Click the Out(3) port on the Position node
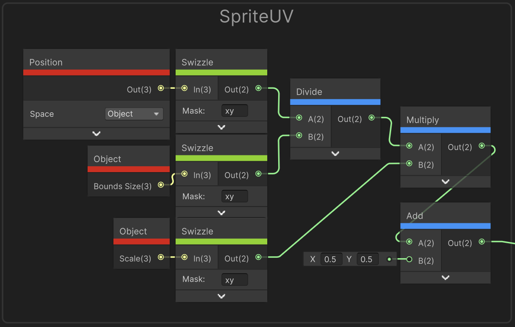The height and width of the screenshot is (327, 515). [160, 89]
